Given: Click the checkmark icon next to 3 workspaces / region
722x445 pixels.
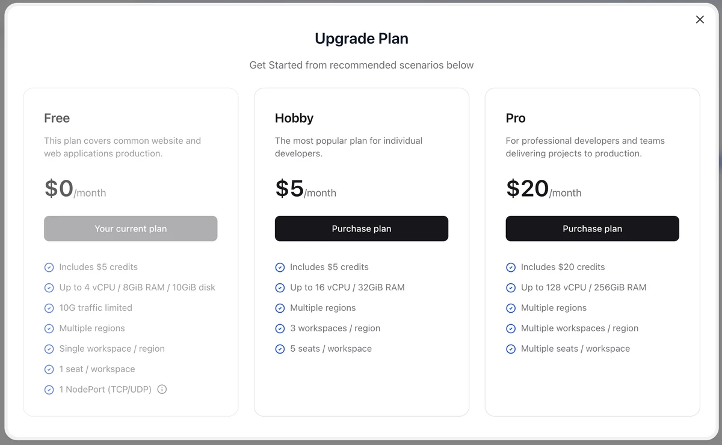Looking at the screenshot, I should pos(280,328).
